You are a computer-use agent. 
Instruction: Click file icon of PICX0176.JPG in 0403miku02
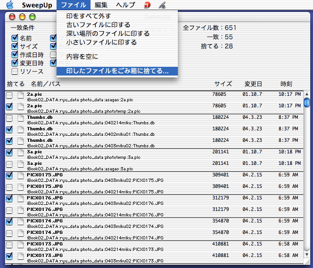[x=21, y=198]
